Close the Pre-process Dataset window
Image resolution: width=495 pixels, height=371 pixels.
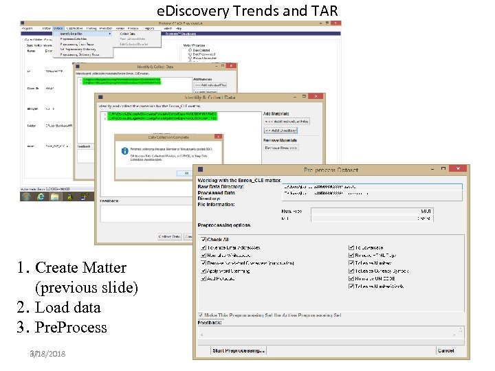click(x=458, y=169)
